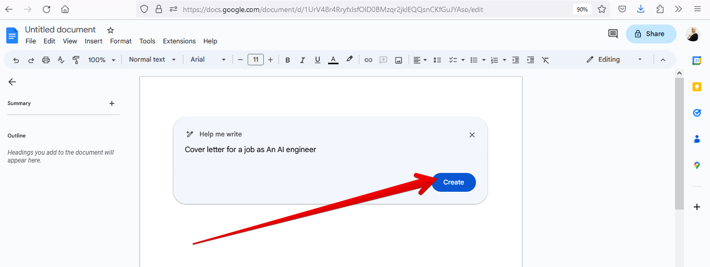Open the Arial font dropdown
The height and width of the screenshot is (267, 710).
point(208,60)
